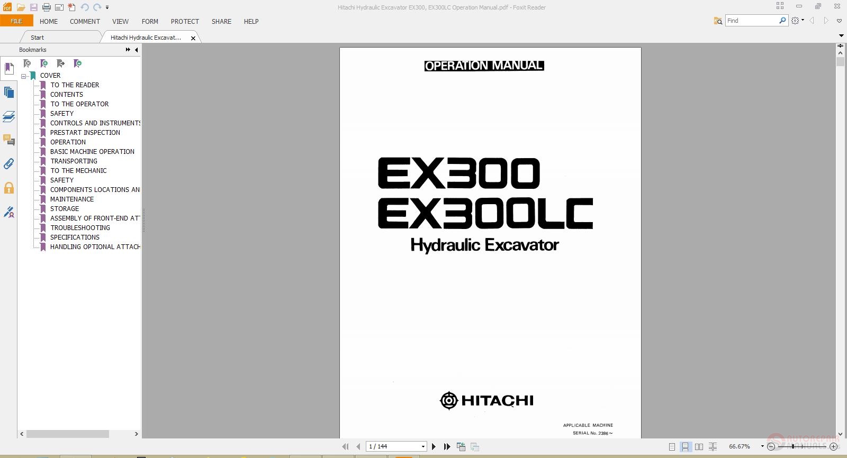Open the TO THE READER bookmark
Image resolution: width=847 pixels, height=458 pixels.
point(75,85)
